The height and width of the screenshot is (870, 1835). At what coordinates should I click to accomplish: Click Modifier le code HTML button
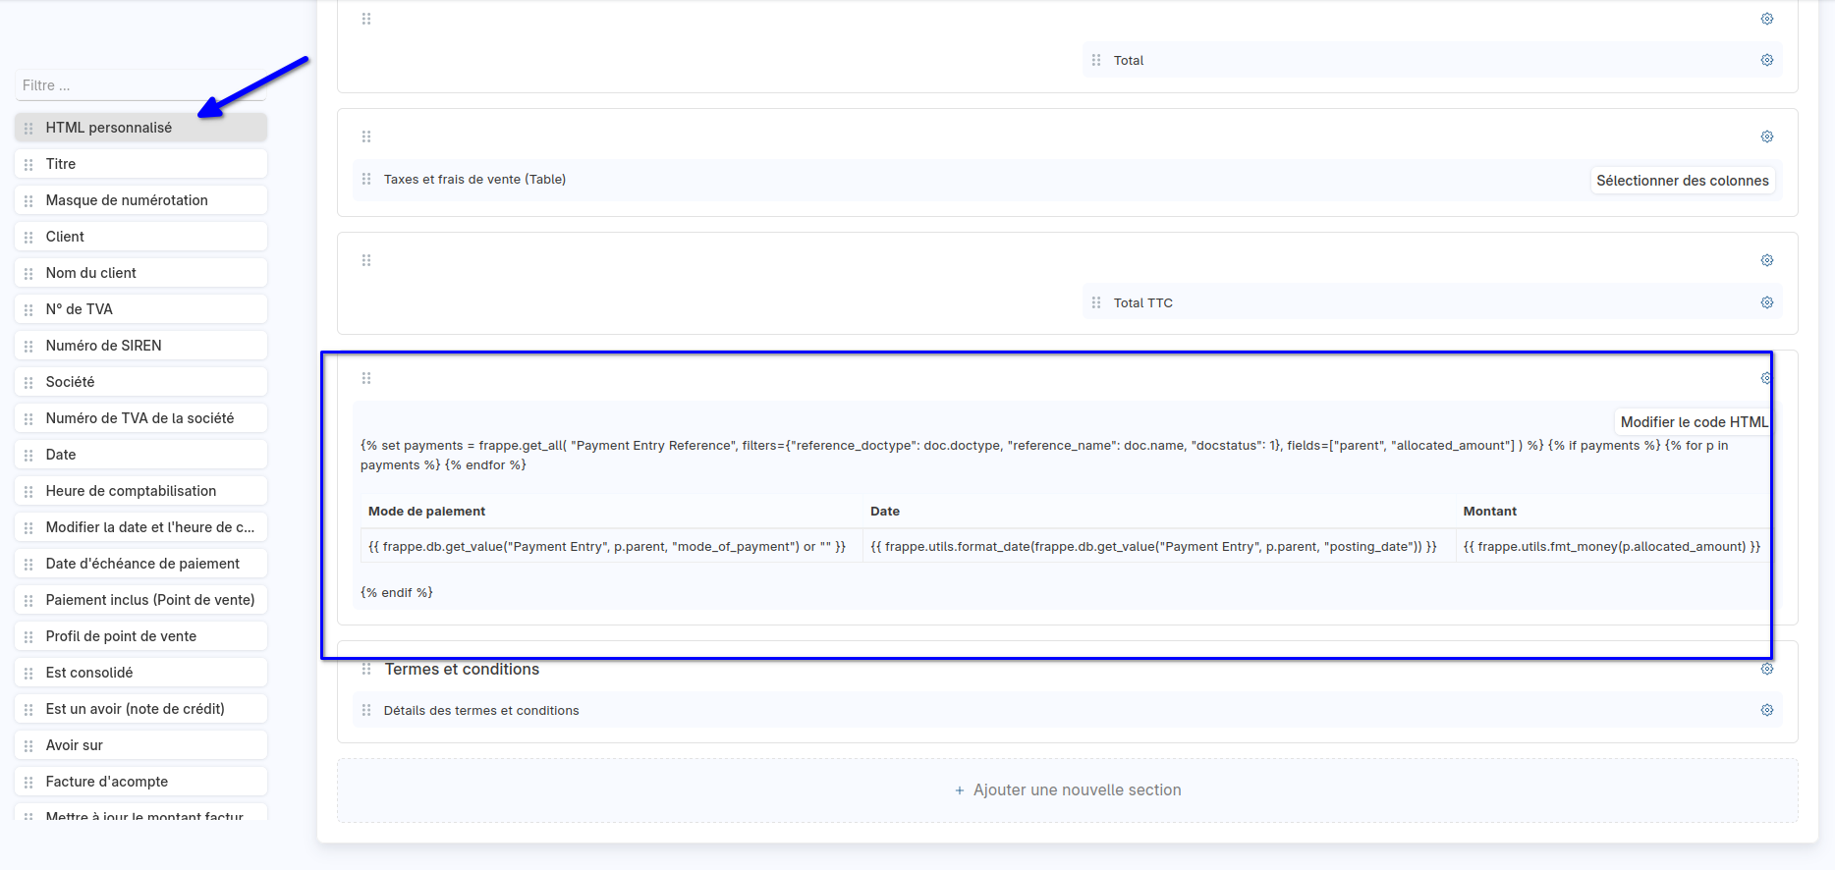(x=1693, y=422)
